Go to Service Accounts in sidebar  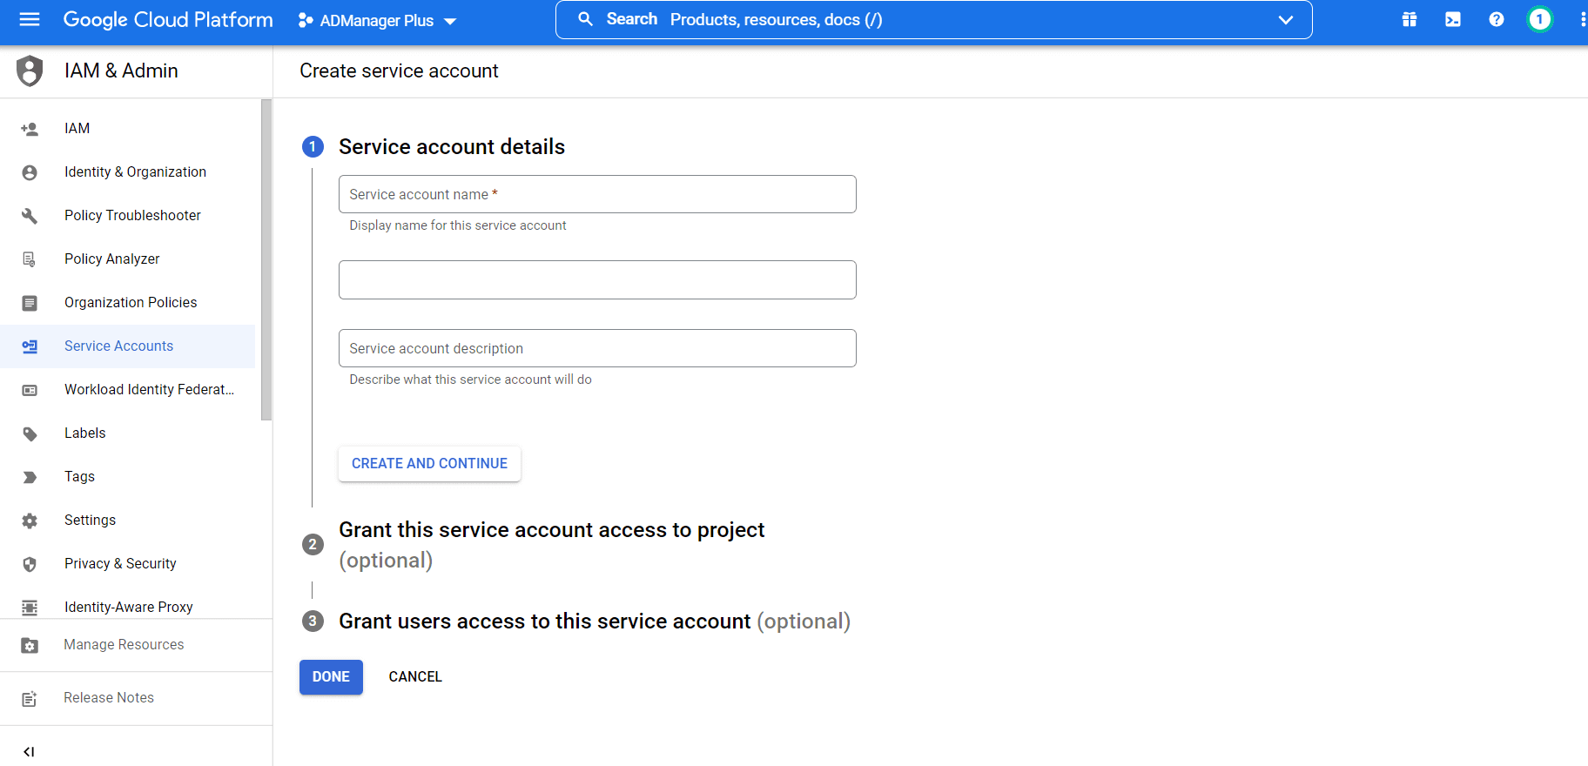click(118, 346)
